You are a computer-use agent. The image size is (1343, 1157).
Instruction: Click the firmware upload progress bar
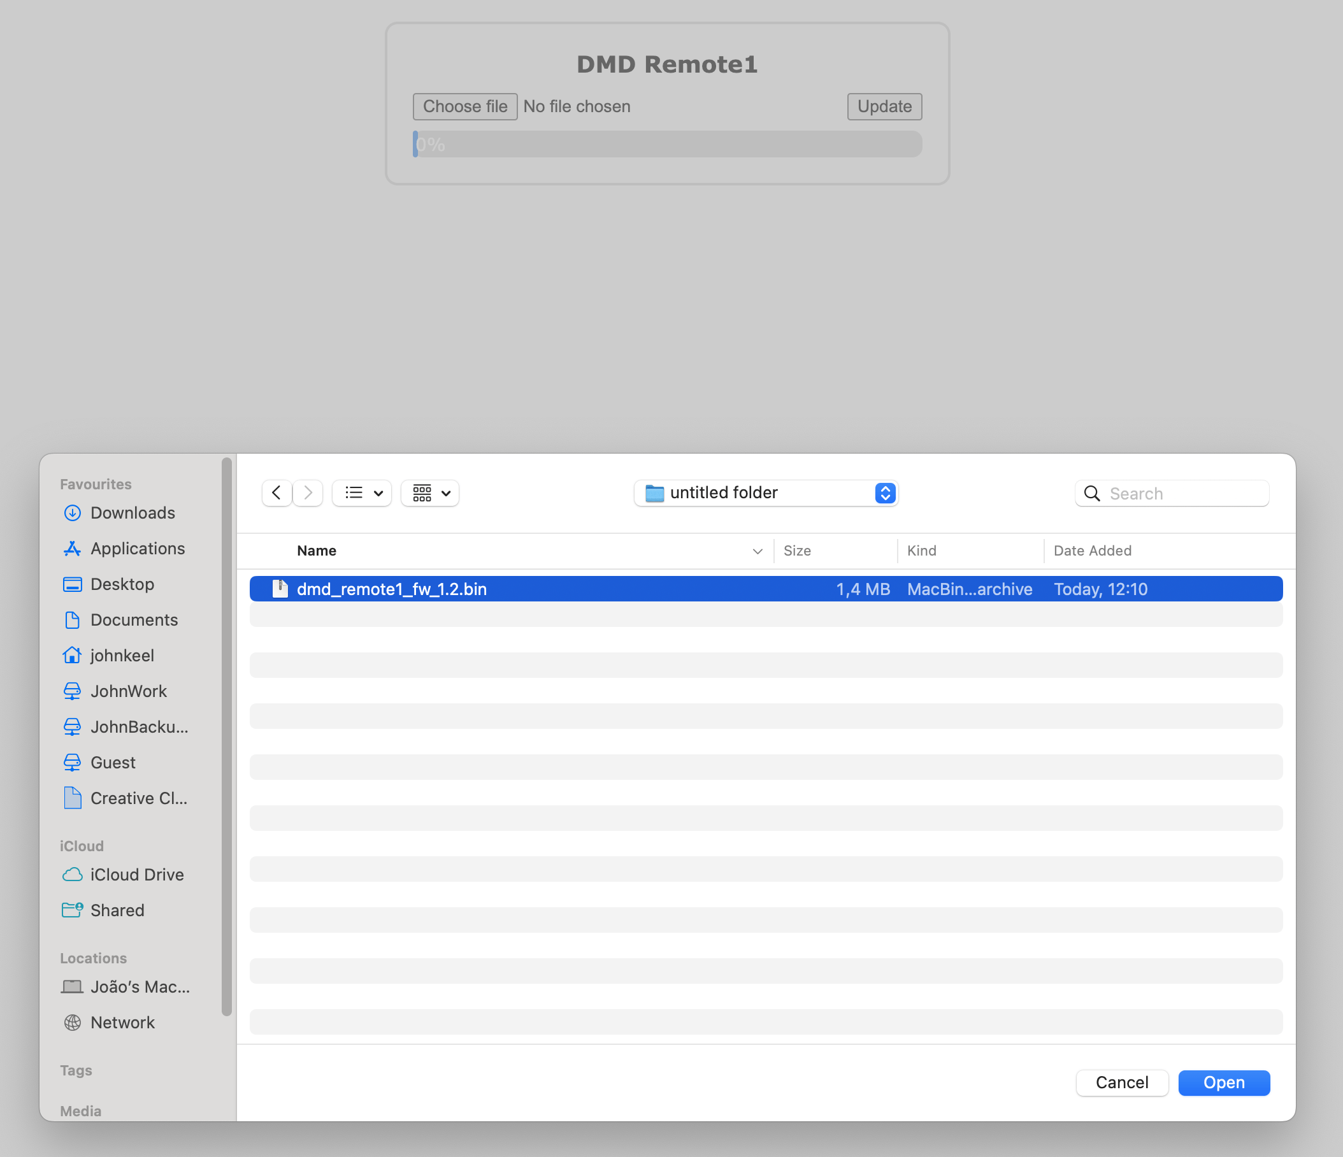coord(668,144)
